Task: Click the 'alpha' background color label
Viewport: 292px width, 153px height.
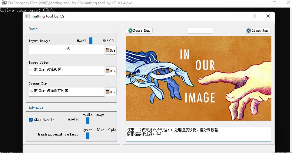Action: pos(112,130)
